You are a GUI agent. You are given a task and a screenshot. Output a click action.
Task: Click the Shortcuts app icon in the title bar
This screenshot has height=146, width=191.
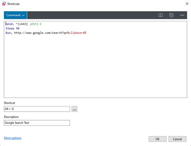tap(4, 4)
